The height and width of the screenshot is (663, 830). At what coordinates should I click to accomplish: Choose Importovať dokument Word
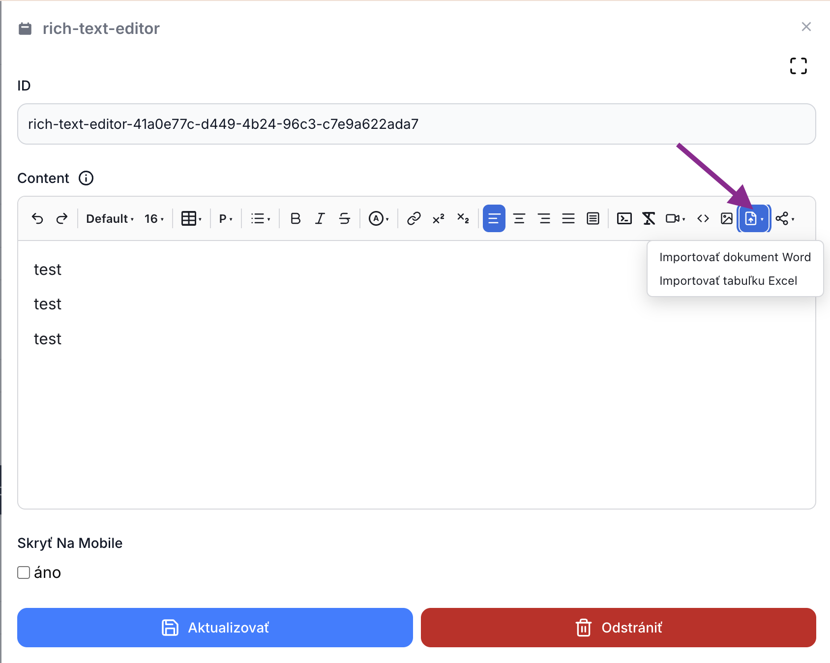tap(735, 257)
